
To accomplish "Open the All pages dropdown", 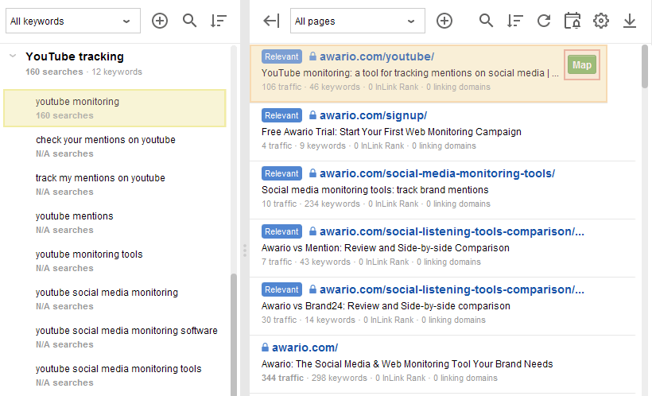I will (x=358, y=21).
